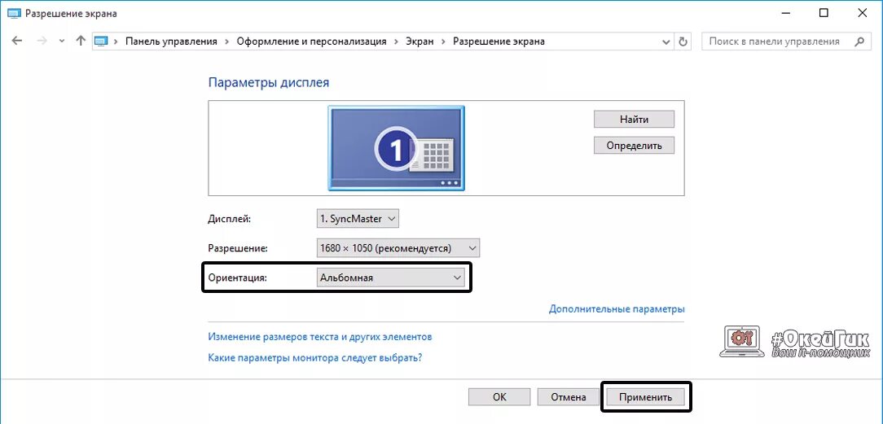Go back with the Back arrow
Image resolution: width=883 pixels, height=424 pixels.
(x=17, y=41)
